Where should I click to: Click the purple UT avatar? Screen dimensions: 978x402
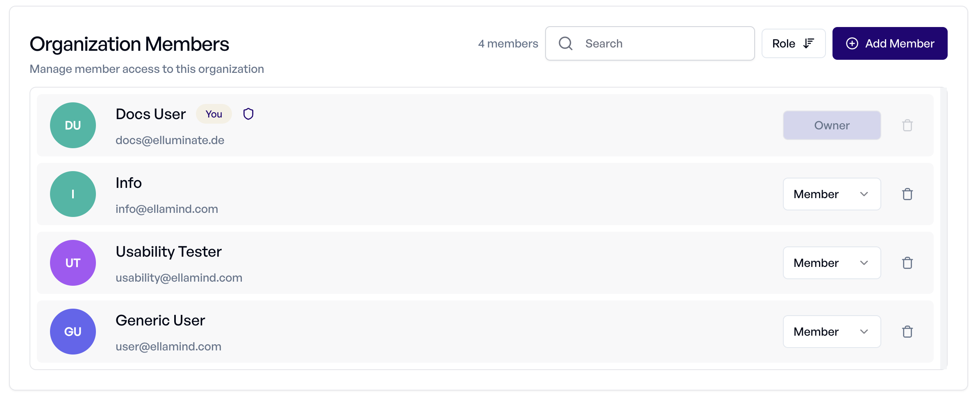click(x=73, y=263)
